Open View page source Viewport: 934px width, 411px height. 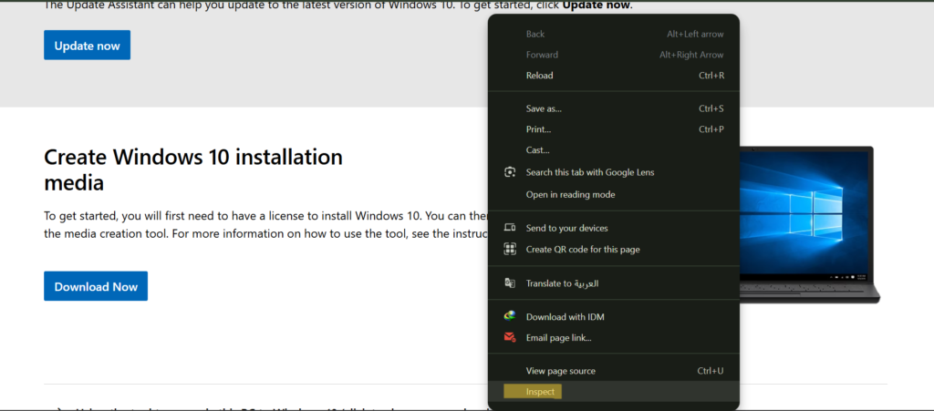tap(560, 371)
